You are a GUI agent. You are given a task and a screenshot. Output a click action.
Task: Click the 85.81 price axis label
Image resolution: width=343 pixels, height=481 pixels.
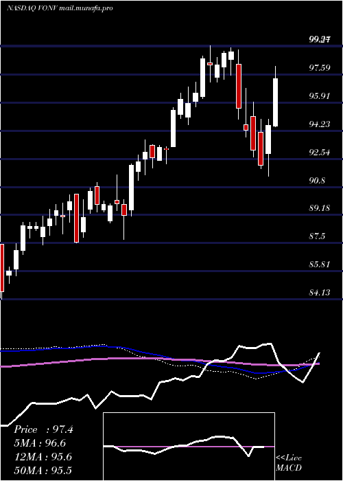(x=320, y=264)
